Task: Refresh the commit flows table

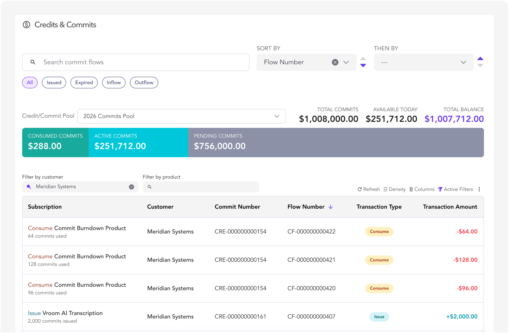Action: pyautogui.click(x=369, y=189)
